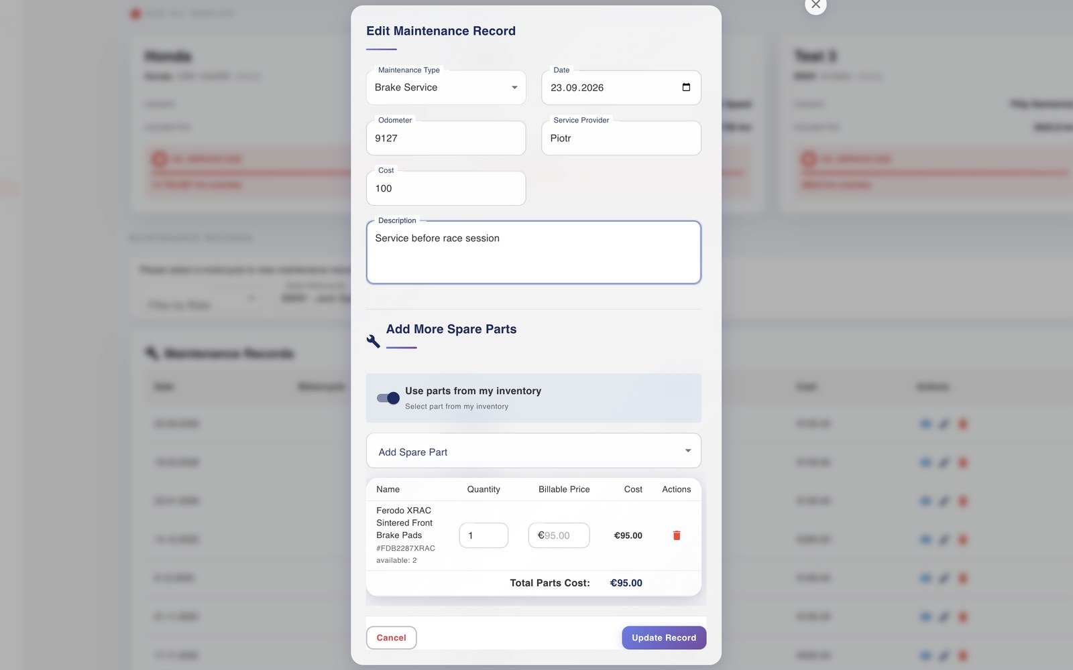This screenshot has width=1073, height=670.
Task: Click the Service Provider field with Piotr
Action: [621, 138]
